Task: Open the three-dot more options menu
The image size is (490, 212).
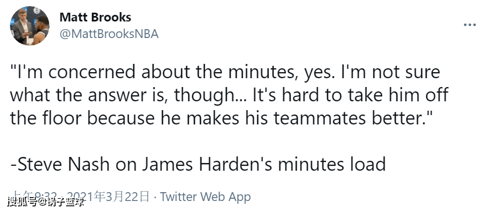Action: 470,25
